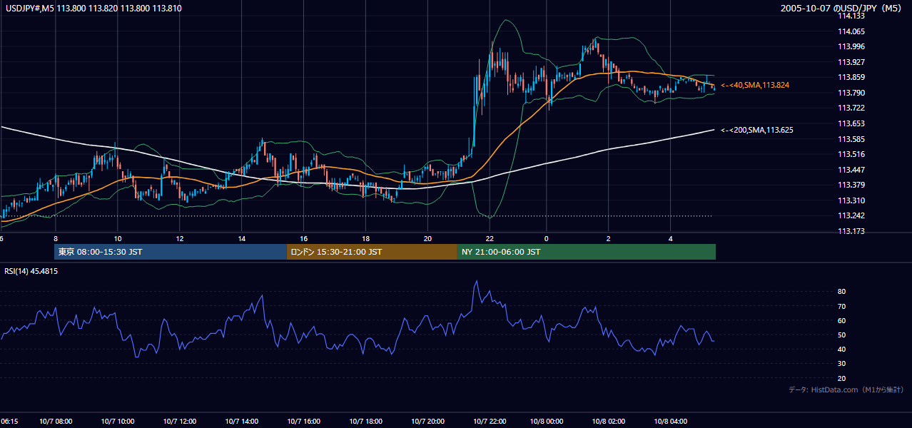This screenshot has width=912, height=428.
Task: Click the RSI(14) 45.4815 indicator label
Action: pyautogui.click(x=31, y=271)
